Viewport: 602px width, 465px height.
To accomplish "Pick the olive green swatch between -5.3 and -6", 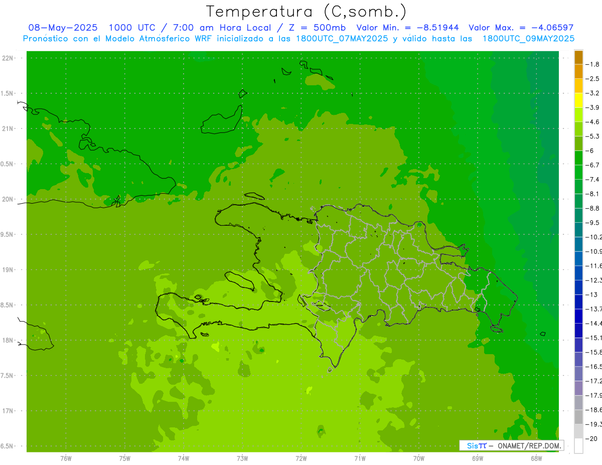I will (x=578, y=143).
